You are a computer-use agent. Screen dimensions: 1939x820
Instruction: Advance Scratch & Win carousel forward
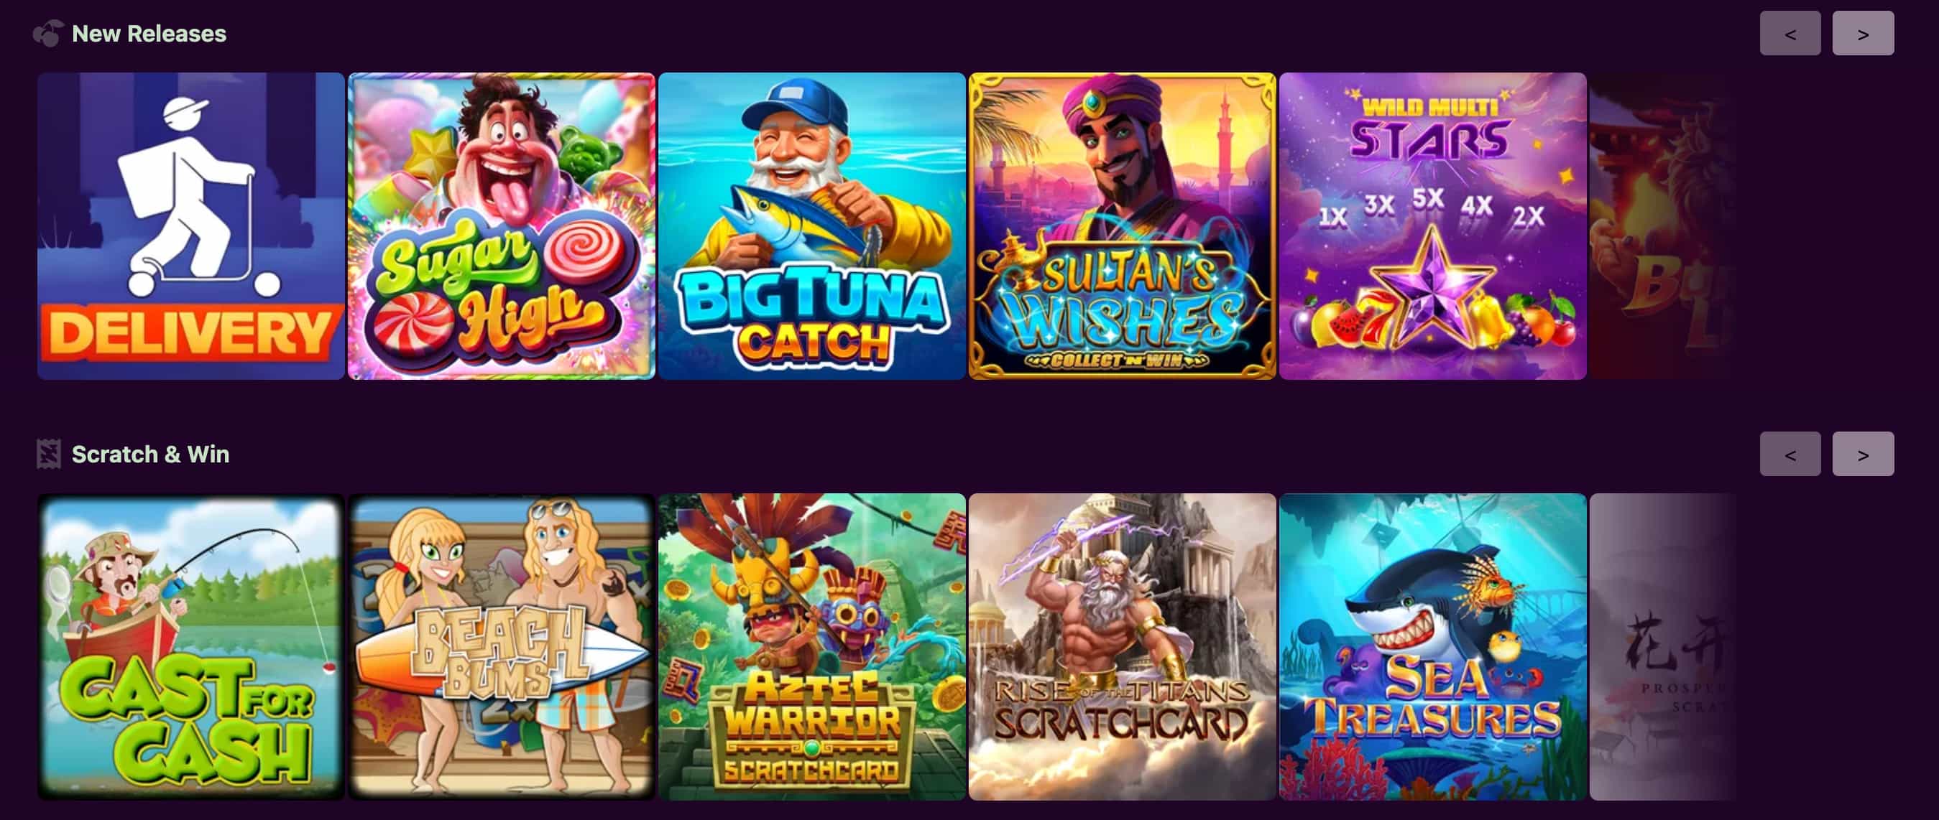click(x=1863, y=454)
